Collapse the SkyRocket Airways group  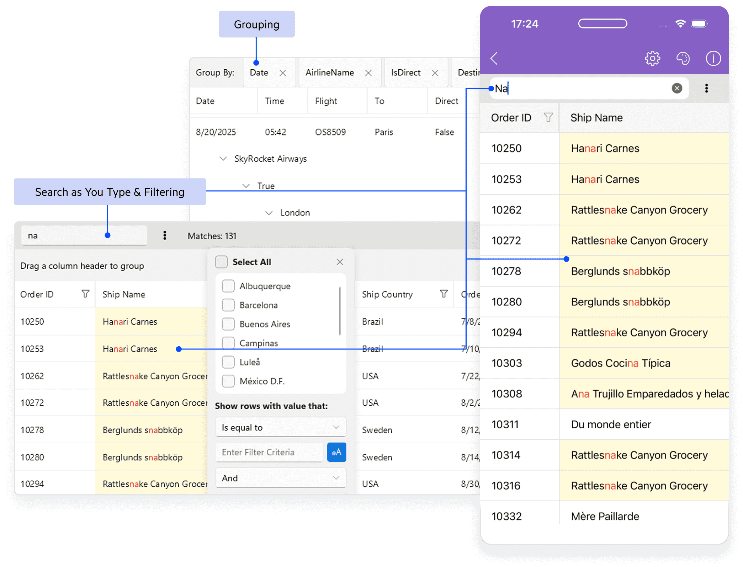pos(222,159)
